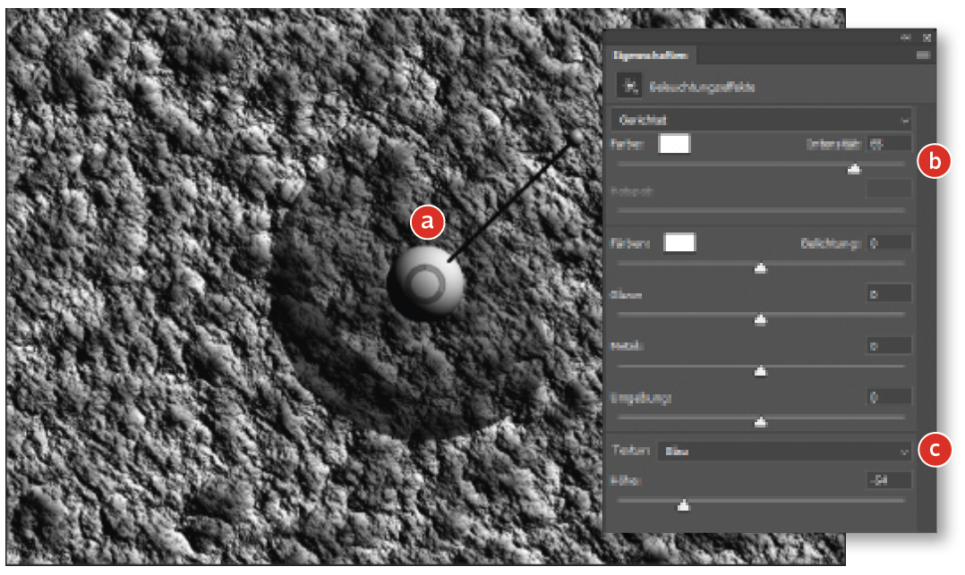Click the gloss (Glanz) value field

pos(889,294)
